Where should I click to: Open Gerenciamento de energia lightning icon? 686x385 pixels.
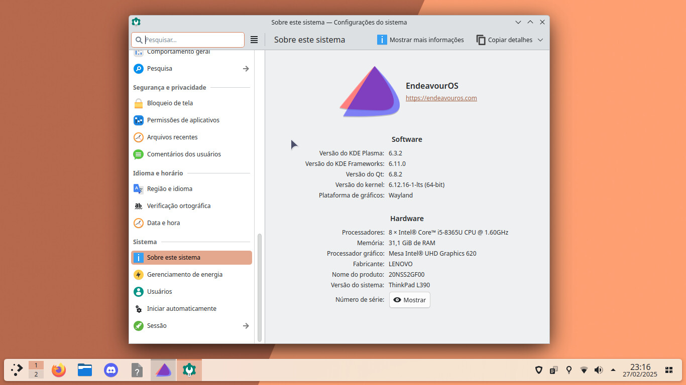[139, 275]
